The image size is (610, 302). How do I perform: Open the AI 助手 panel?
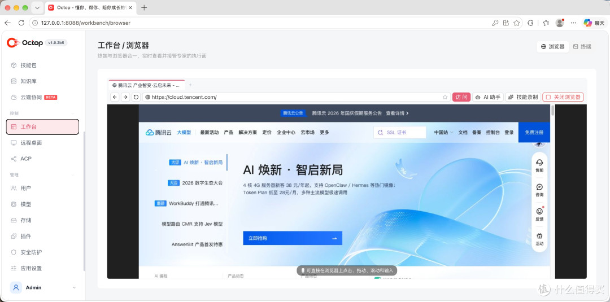(x=488, y=97)
